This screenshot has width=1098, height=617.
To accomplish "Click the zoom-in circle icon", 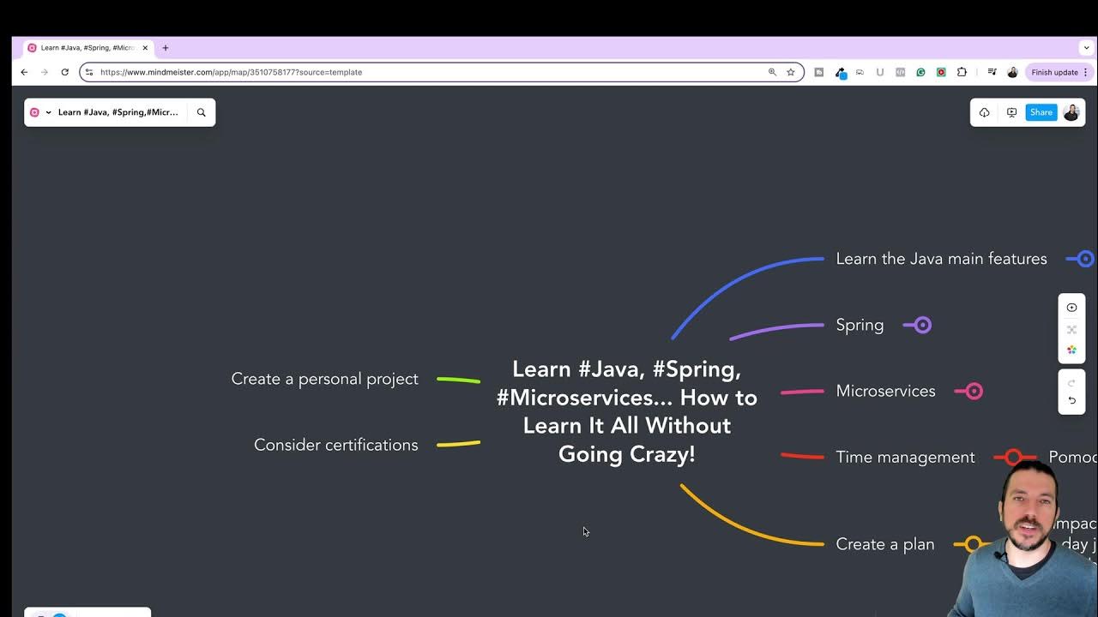I will point(1071,307).
